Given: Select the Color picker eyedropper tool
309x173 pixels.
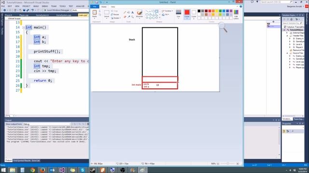Looking at the screenshot, I should (x=129, y=17).
